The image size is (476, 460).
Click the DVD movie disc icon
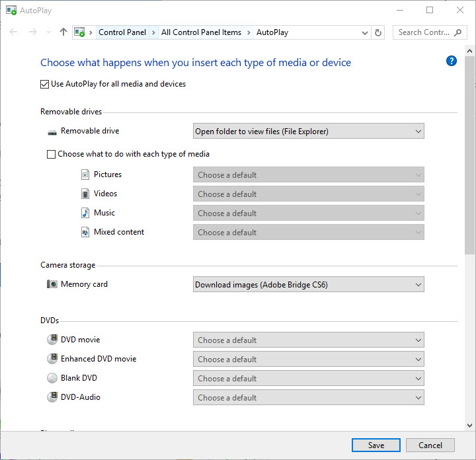coord(52,340)
